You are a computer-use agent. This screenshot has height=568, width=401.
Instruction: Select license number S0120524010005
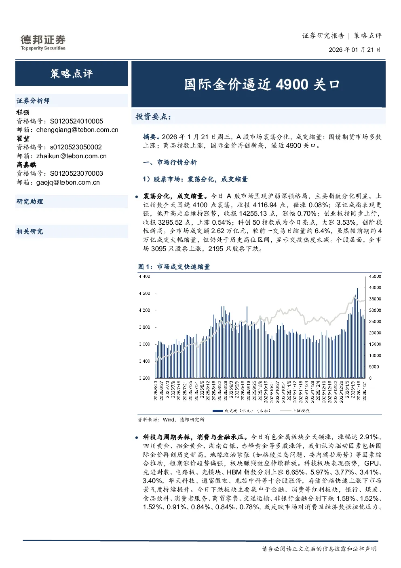click(76, 121)
